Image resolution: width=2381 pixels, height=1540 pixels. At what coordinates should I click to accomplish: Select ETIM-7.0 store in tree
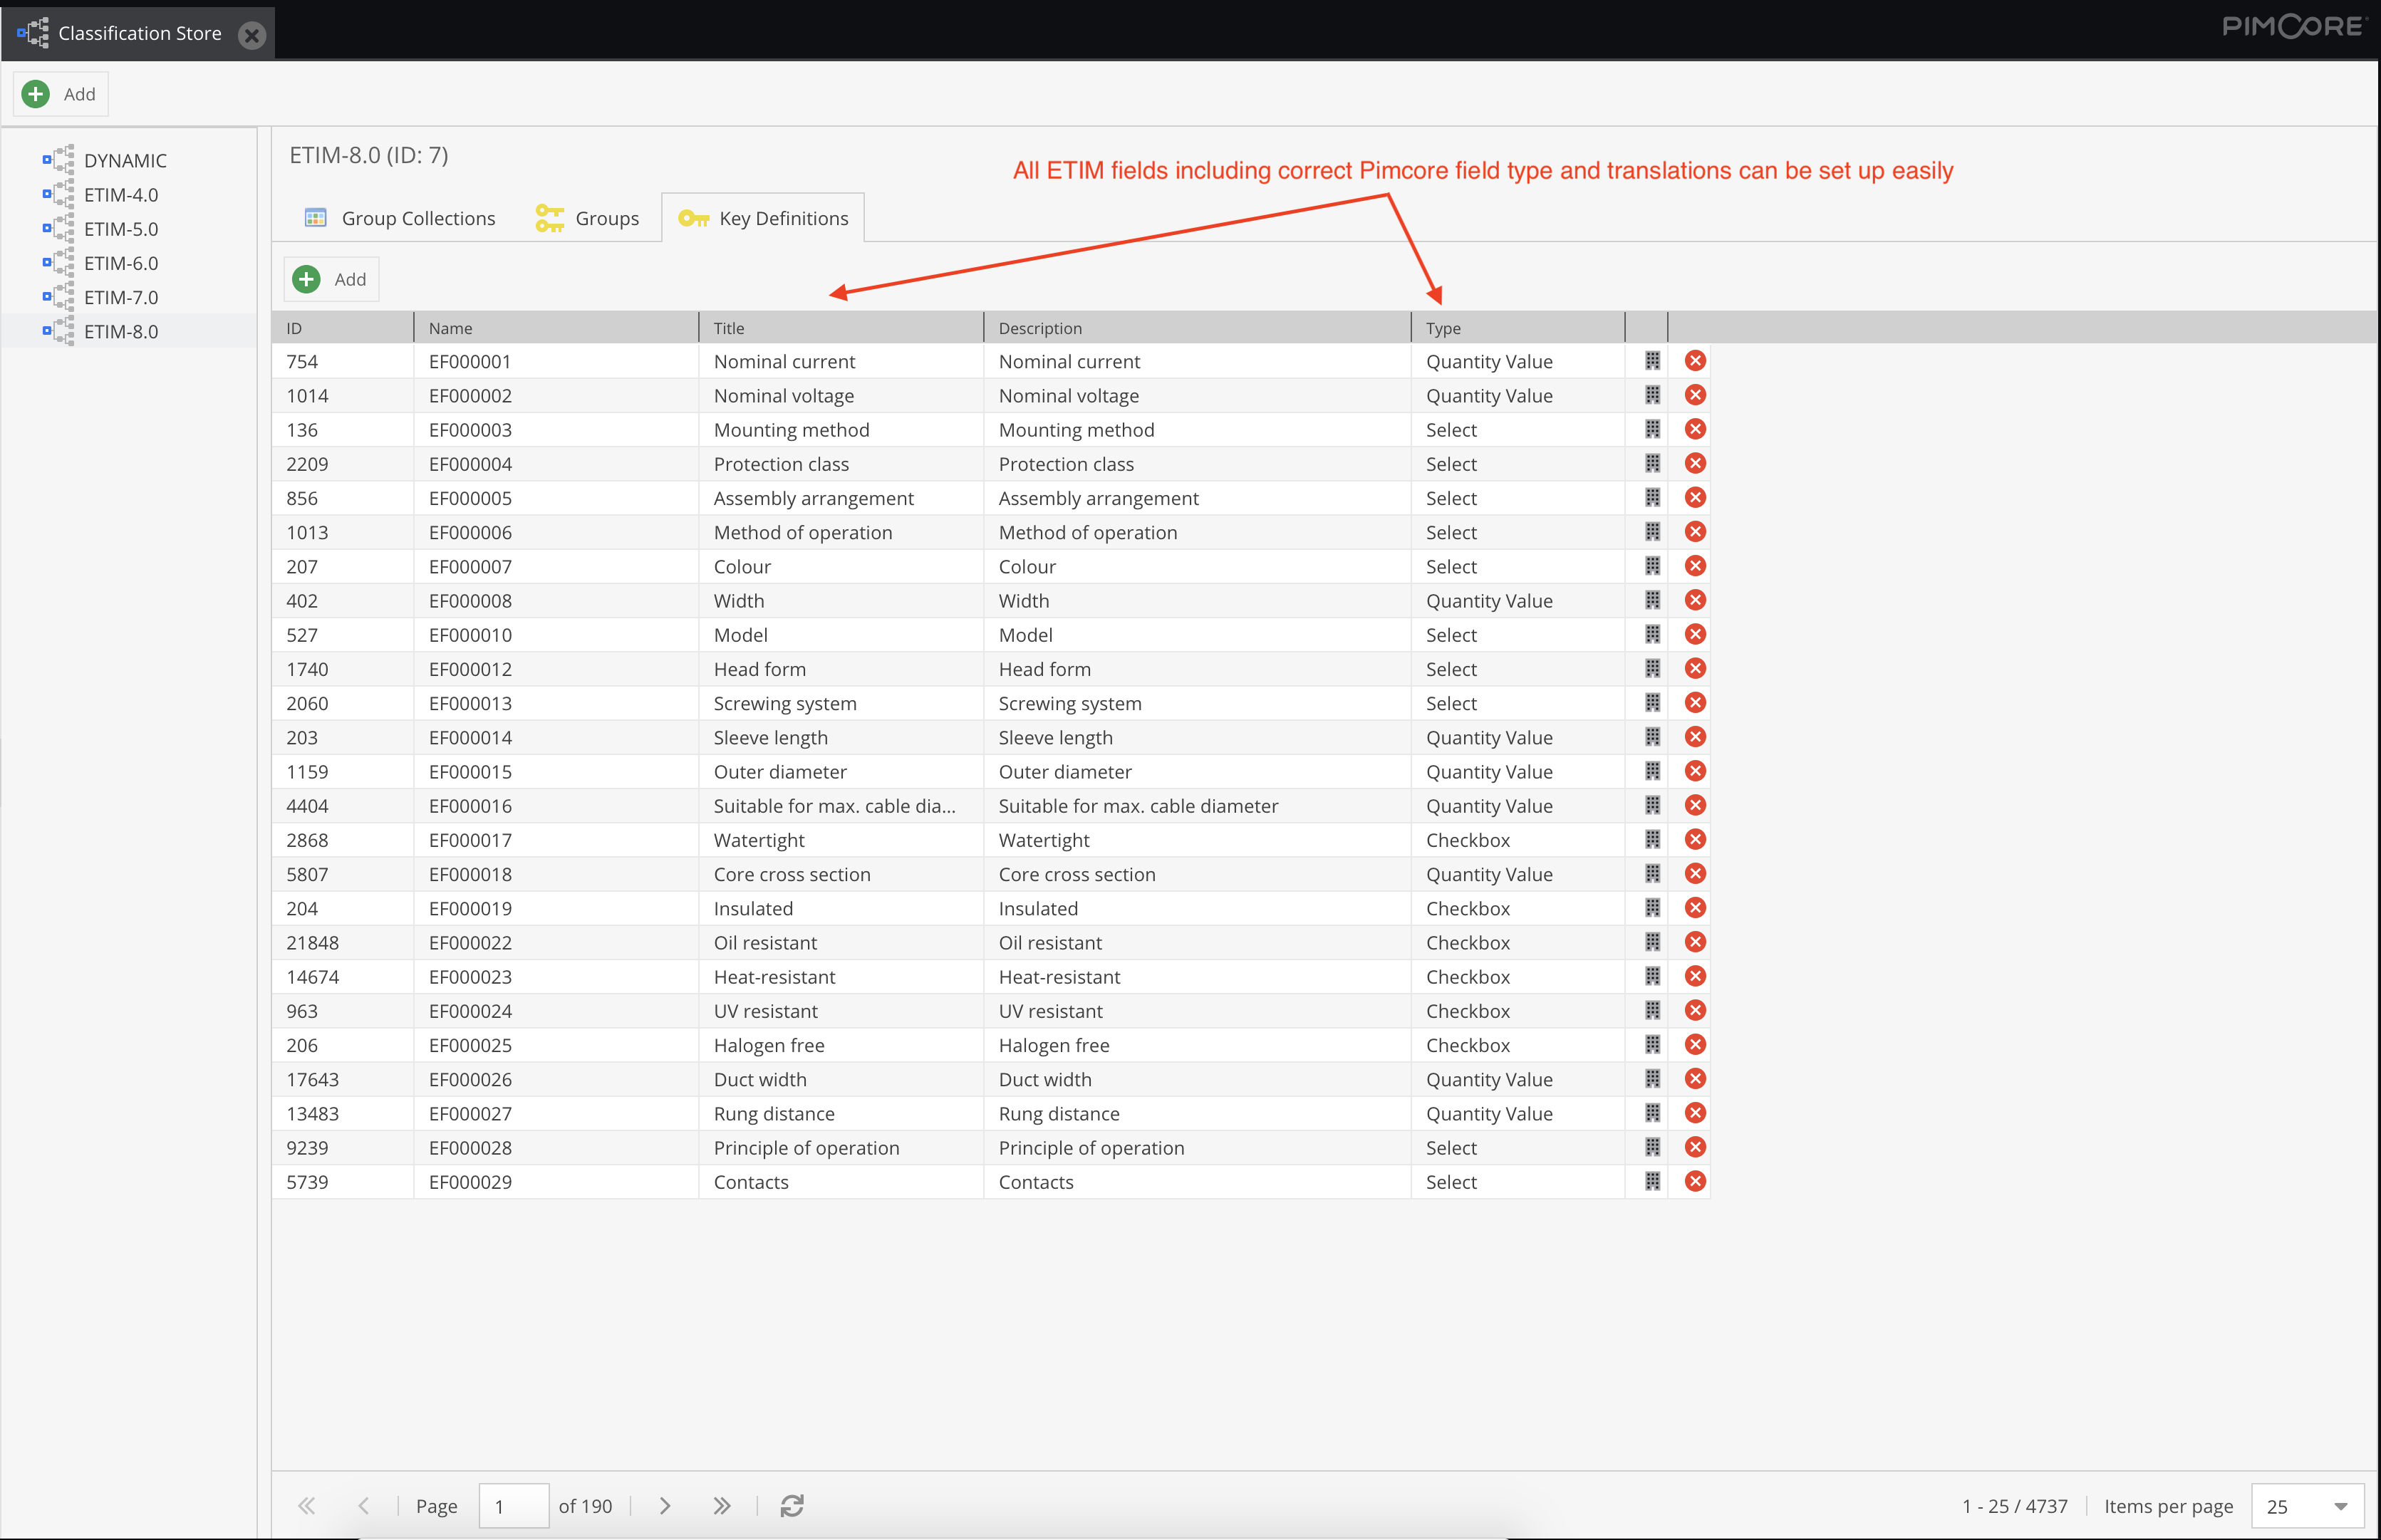click(x=120, y=297)
